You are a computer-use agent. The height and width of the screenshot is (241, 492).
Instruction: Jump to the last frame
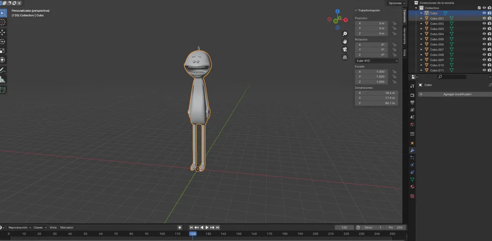[217, 228]
